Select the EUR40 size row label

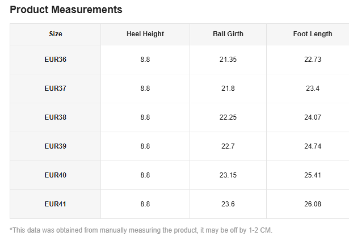pyautogui.click(x=55, y=175)
